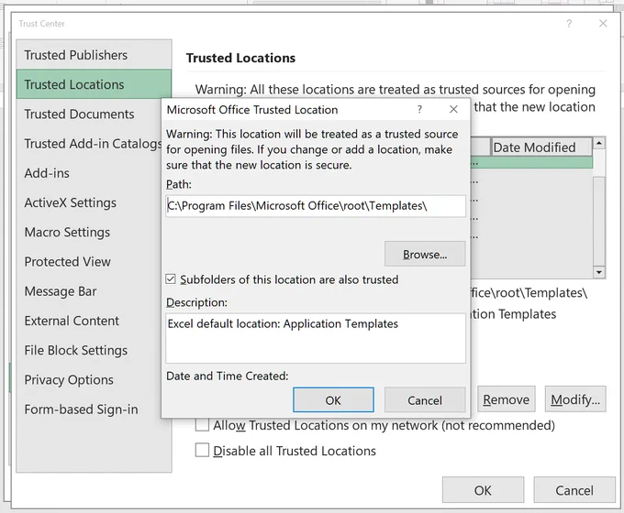Open ActiveX Settings
The height and width of the screenshot is (513, 624).
89,202
